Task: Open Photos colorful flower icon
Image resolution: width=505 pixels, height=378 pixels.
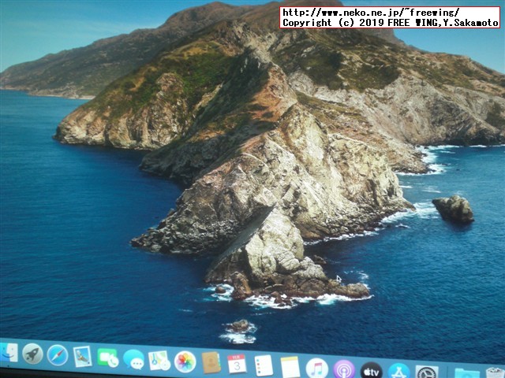Action: click(185, 362)
